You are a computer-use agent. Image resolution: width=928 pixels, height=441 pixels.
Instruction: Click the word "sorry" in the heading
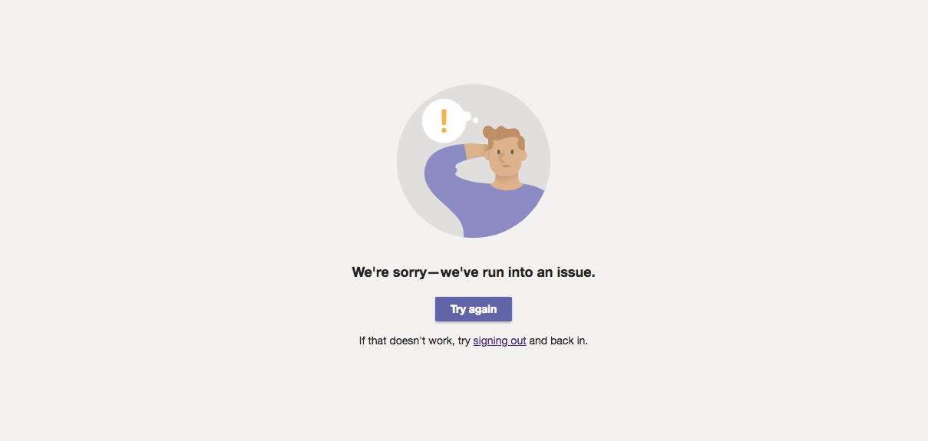coord(409,272)
